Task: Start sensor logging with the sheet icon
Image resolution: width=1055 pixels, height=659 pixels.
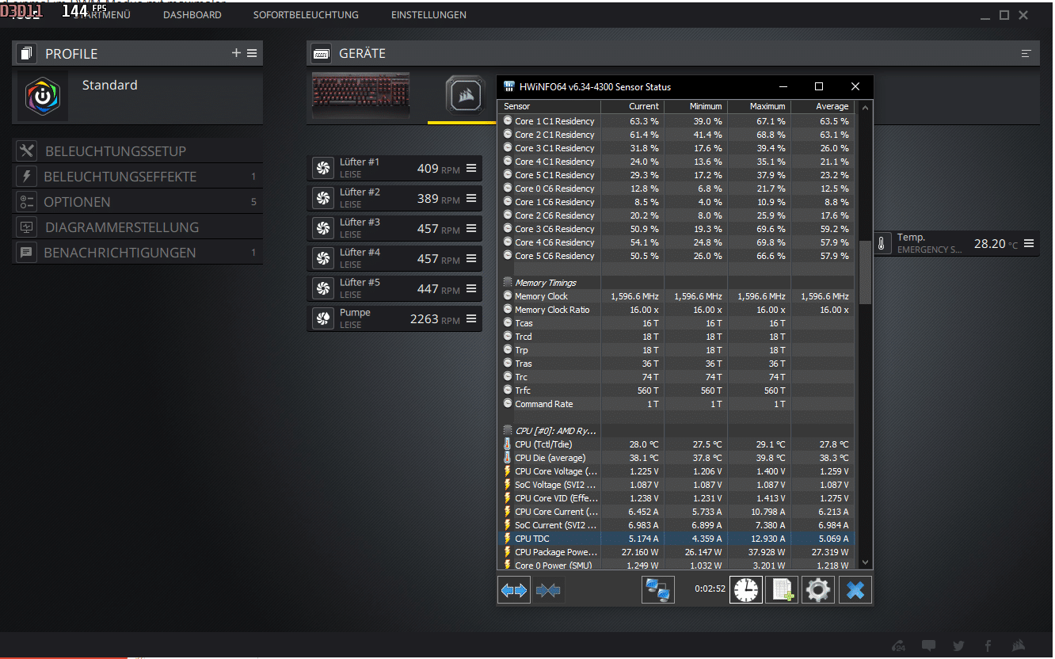Action: 782,590
